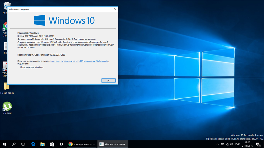This screenshot has height=148, width=264.
Task: Switch input language РУС indicator
Action: click(x=237, y=144)
